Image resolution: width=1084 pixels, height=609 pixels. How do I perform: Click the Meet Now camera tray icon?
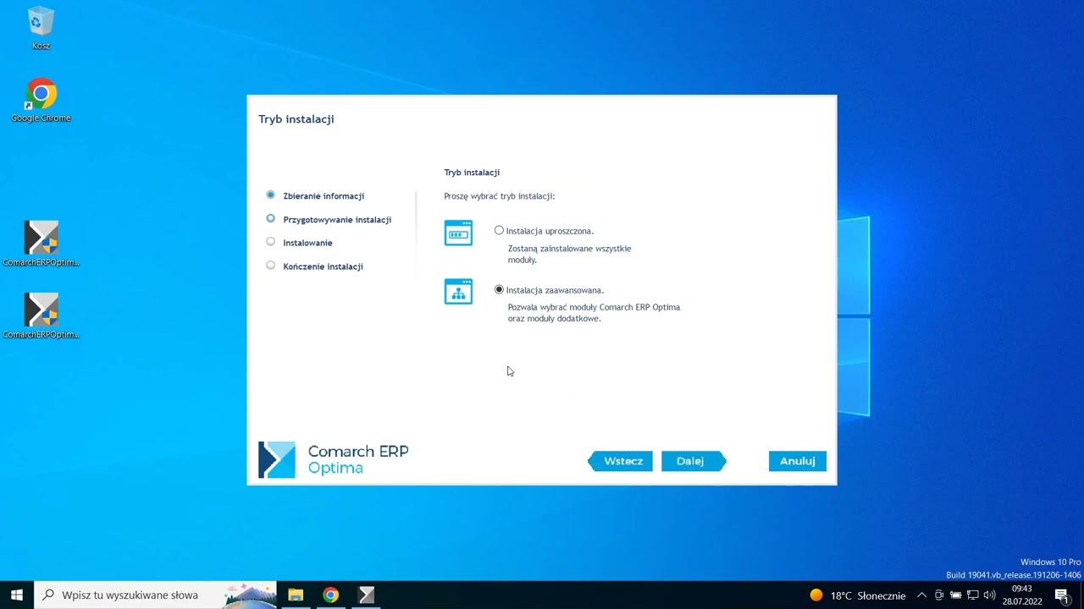pos(939,595)
